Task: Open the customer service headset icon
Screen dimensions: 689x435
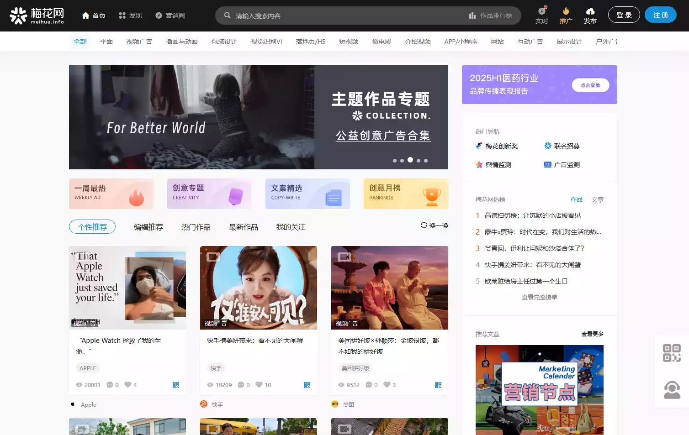Action: coord(672,390)
